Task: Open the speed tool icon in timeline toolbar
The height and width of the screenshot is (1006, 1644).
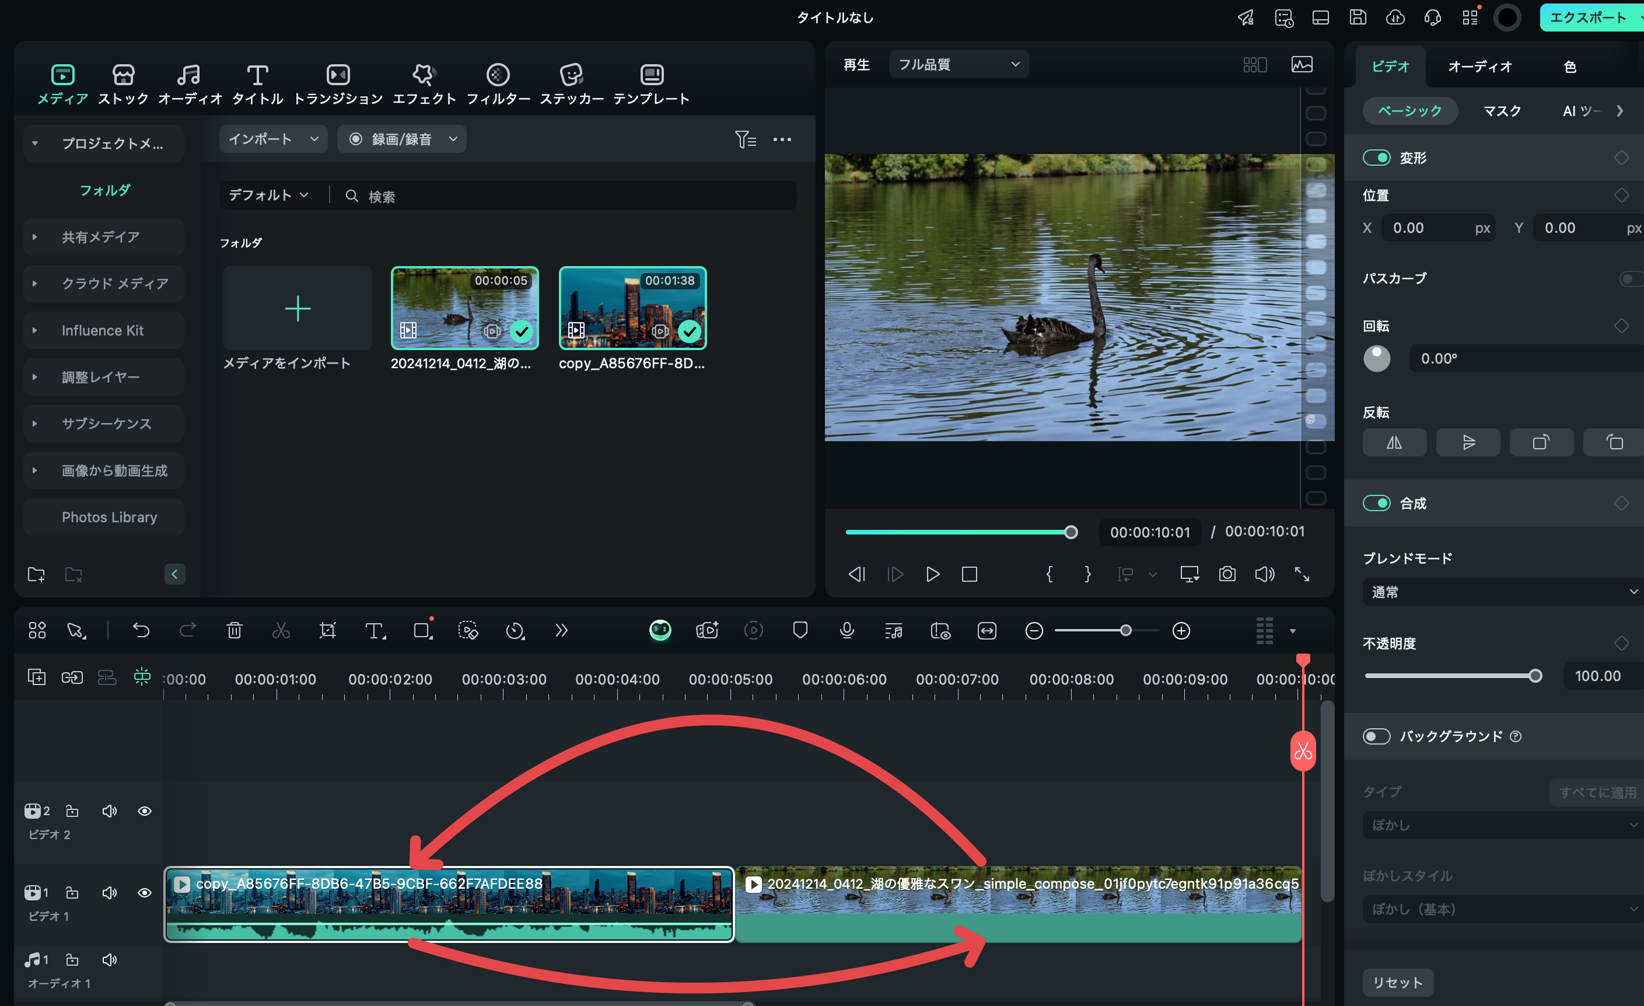Action: (515, 630)
